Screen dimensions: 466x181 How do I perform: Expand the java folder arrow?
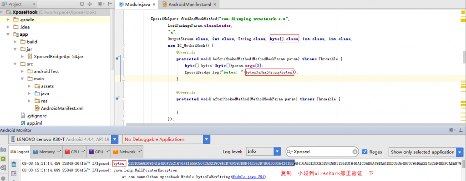pyautogui.click(x=30, y=93)
